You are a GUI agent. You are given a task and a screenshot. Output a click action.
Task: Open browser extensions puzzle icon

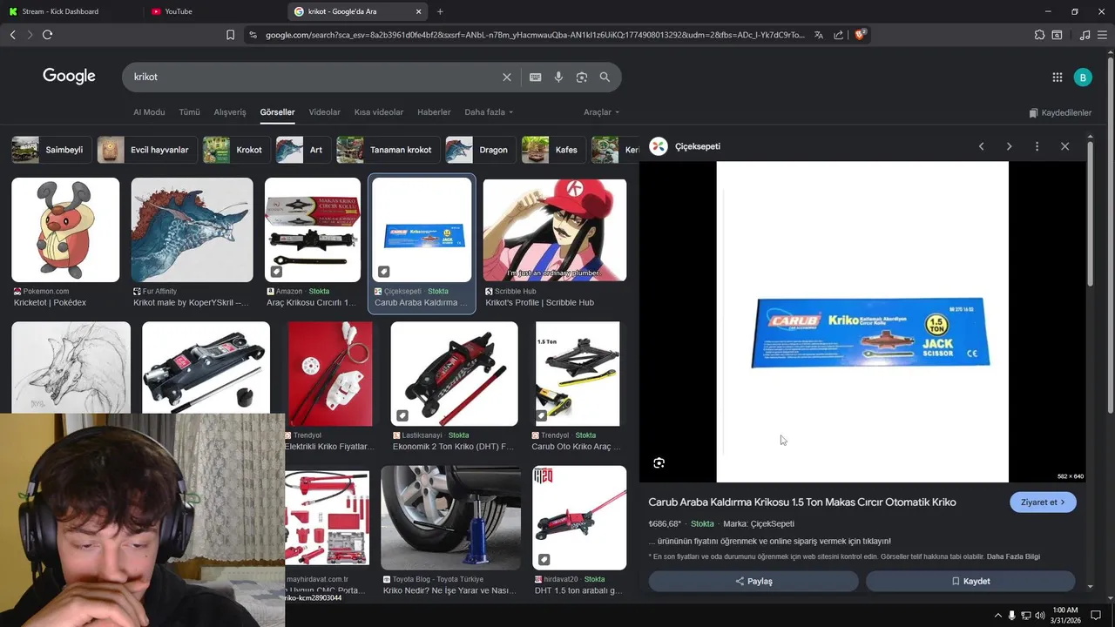[1039, 35]
